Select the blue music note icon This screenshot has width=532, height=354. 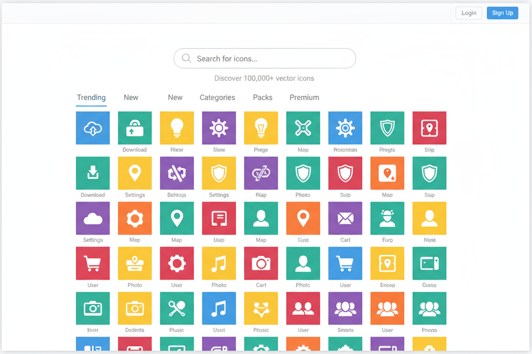coord(219,308)
